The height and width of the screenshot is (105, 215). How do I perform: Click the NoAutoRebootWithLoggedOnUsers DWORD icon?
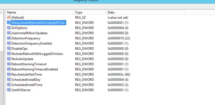[9, 54]
